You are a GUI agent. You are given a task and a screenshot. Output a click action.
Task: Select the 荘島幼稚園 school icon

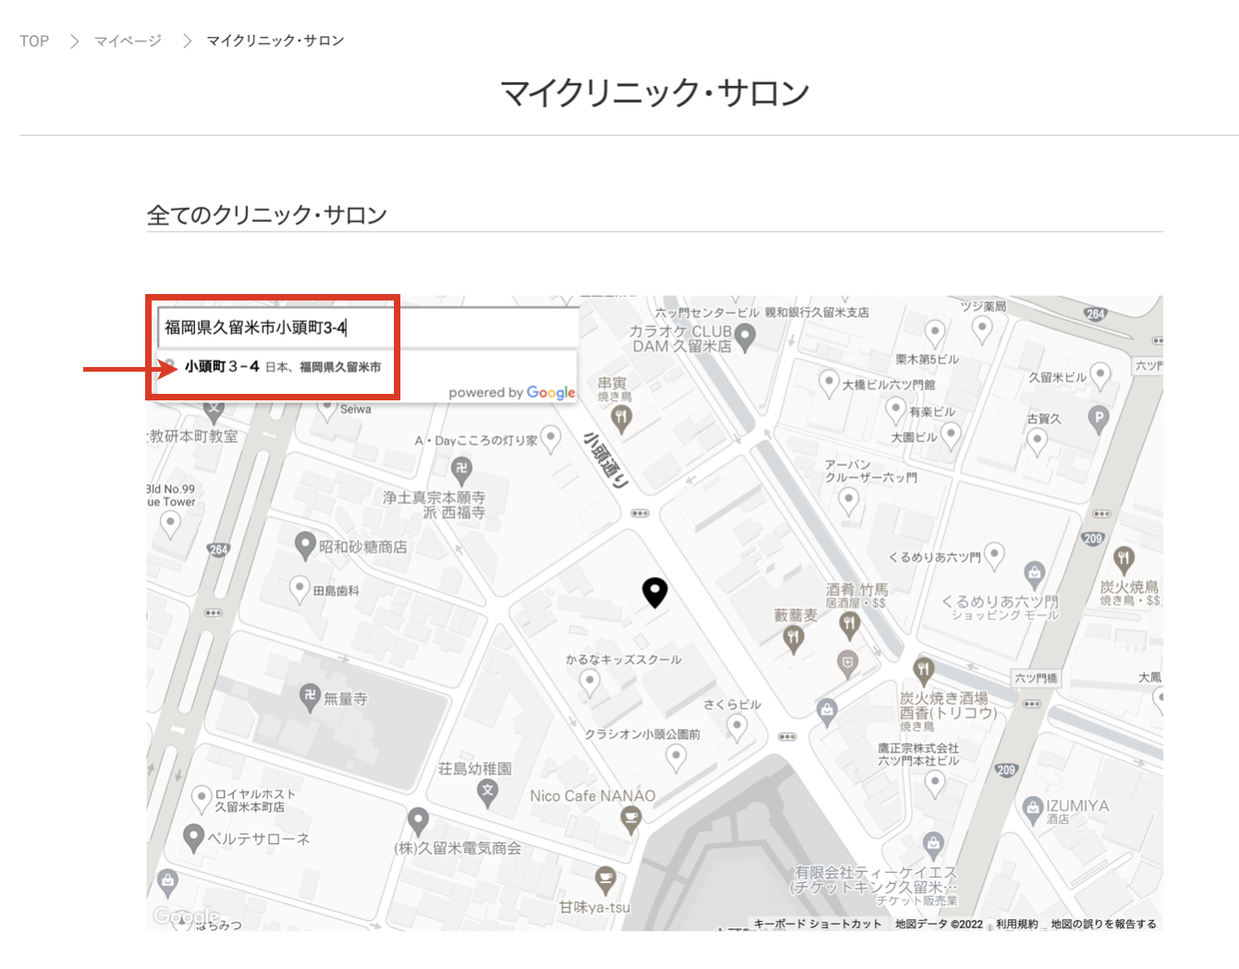click(x=487, y=791)
